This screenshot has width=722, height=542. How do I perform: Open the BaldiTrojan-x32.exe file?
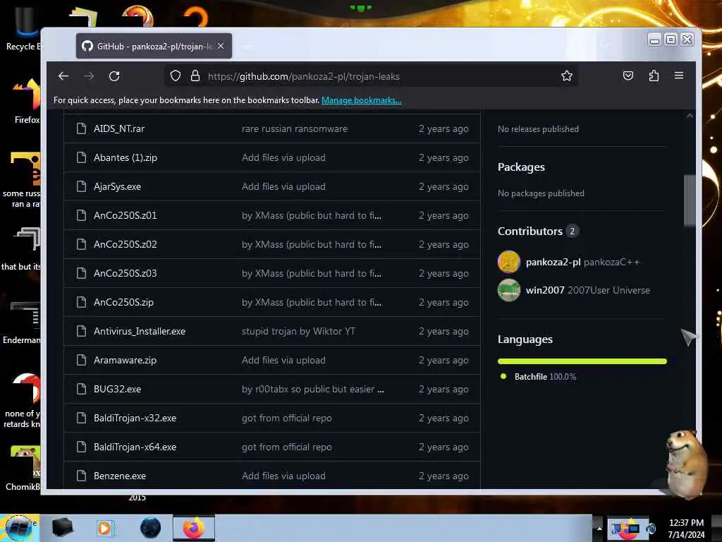135,418
